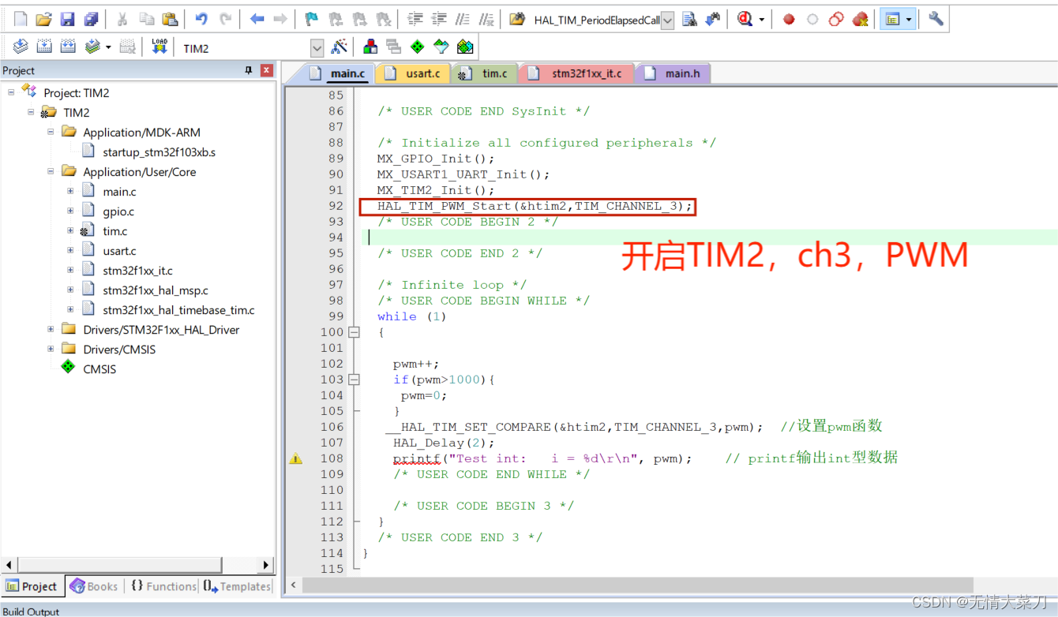
Task: Open the Functions panel tab
Action: point(163,586)
